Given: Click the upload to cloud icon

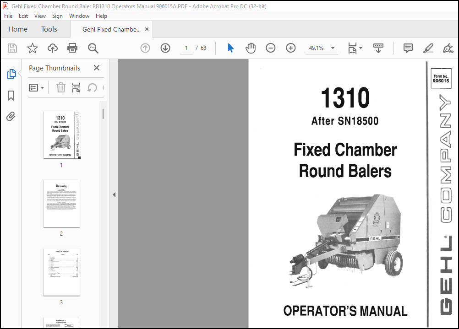Looking at the screenshot, I should (x=53, y=48).
